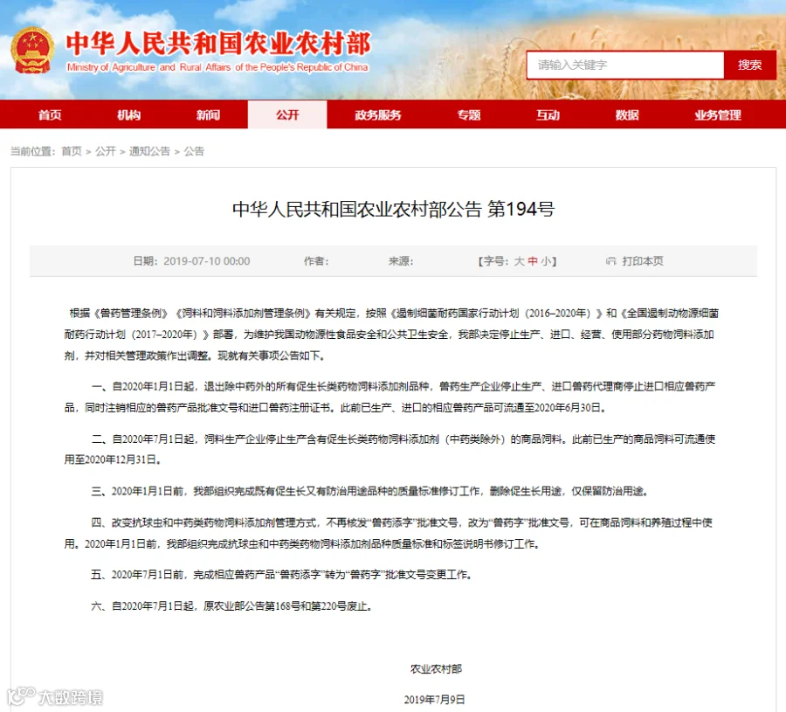Screen dimensions: 786x712
Task: Click the 农业农村部 signature text
Action: 436,668
